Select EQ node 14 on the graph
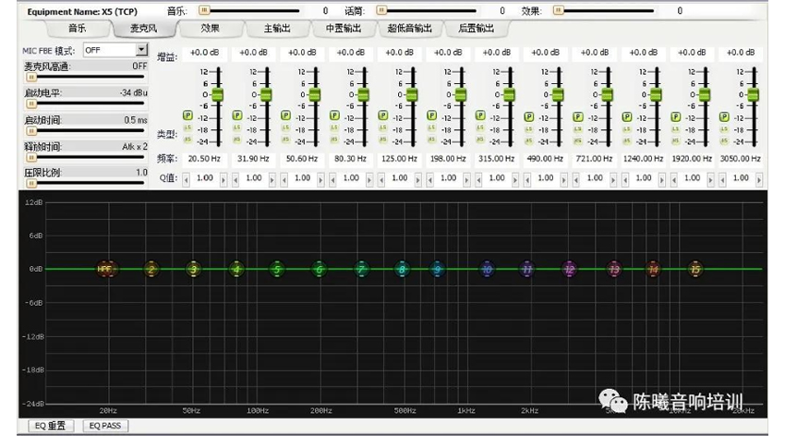 click(x=653, y=270)
